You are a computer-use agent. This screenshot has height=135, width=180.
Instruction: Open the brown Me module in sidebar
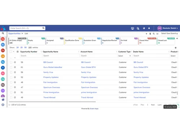(x=3, y=85)
